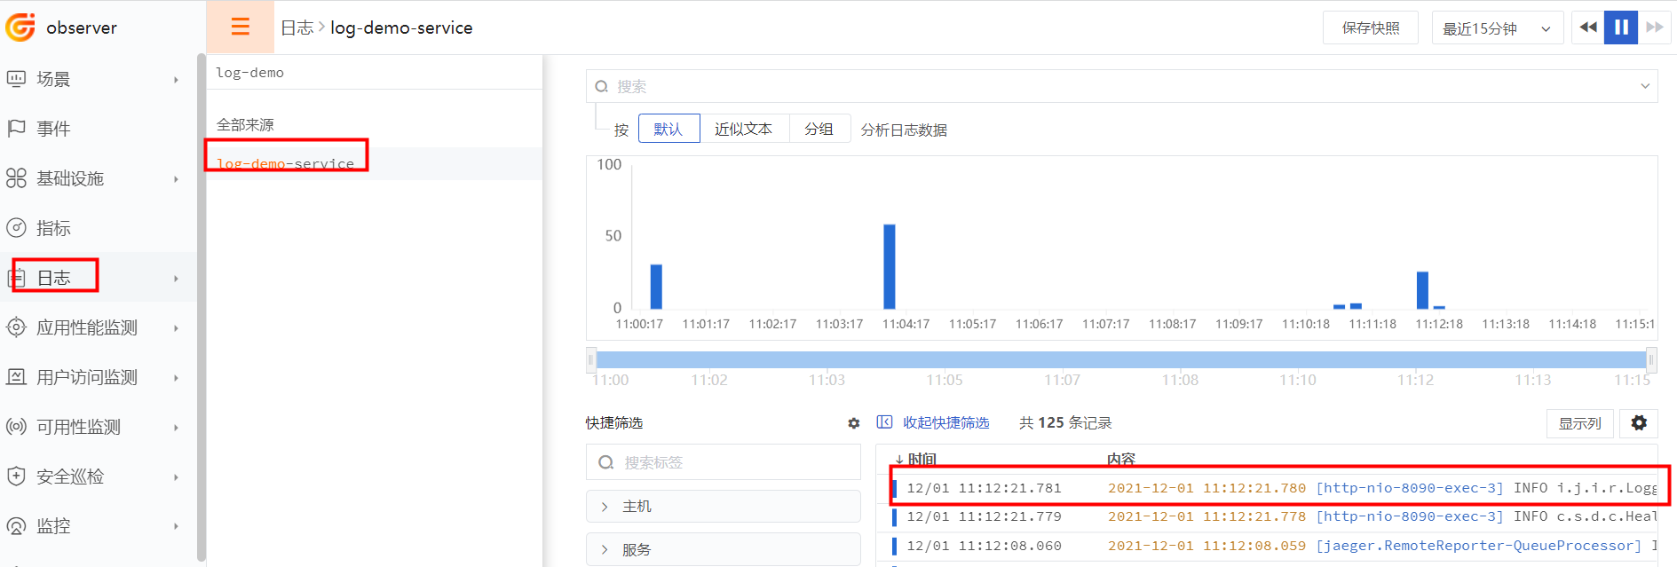The image size is (1677, 567).
Task: Toggle the orange hamburger menu button
Action: [x=241, y=27]
